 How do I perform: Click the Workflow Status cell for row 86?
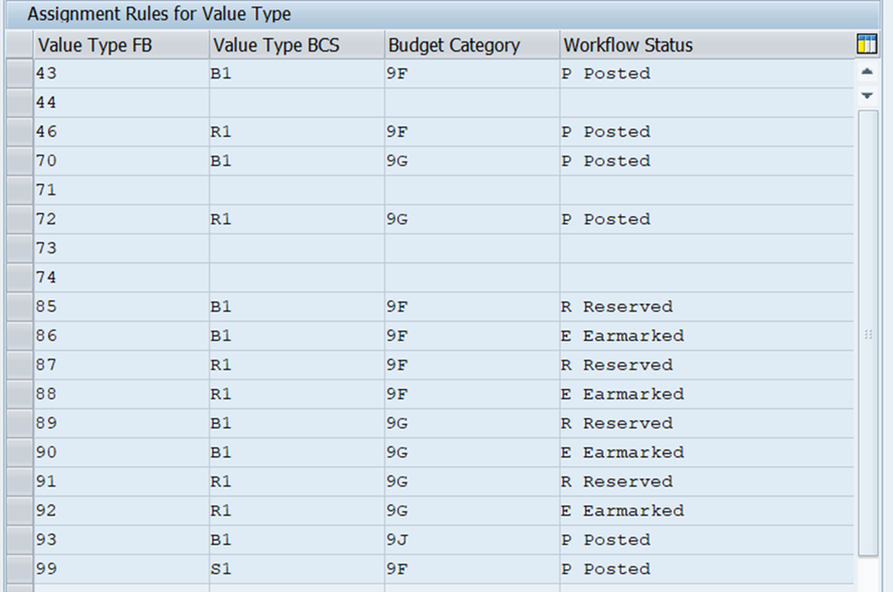click(x=705, y=336)
